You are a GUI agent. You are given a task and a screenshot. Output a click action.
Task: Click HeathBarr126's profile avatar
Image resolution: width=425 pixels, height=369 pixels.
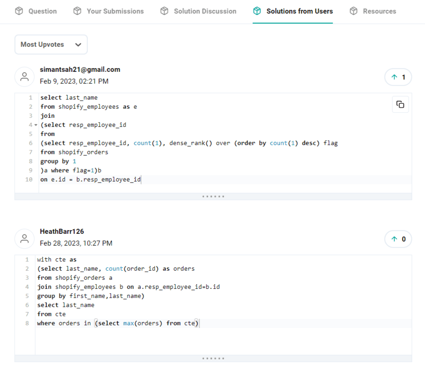[x=25, y=238]
